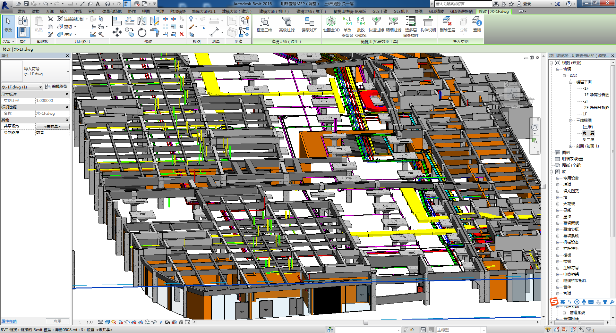The width and height of the screenshot is (616, 333).
Task: Open the type selector dropdown for 水-1F.dwg
Action: (68, 71)
